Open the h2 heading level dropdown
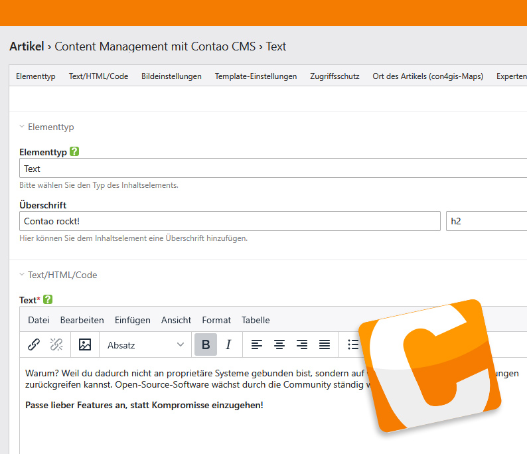The image size is (527, 454). [x=486, y=221]
